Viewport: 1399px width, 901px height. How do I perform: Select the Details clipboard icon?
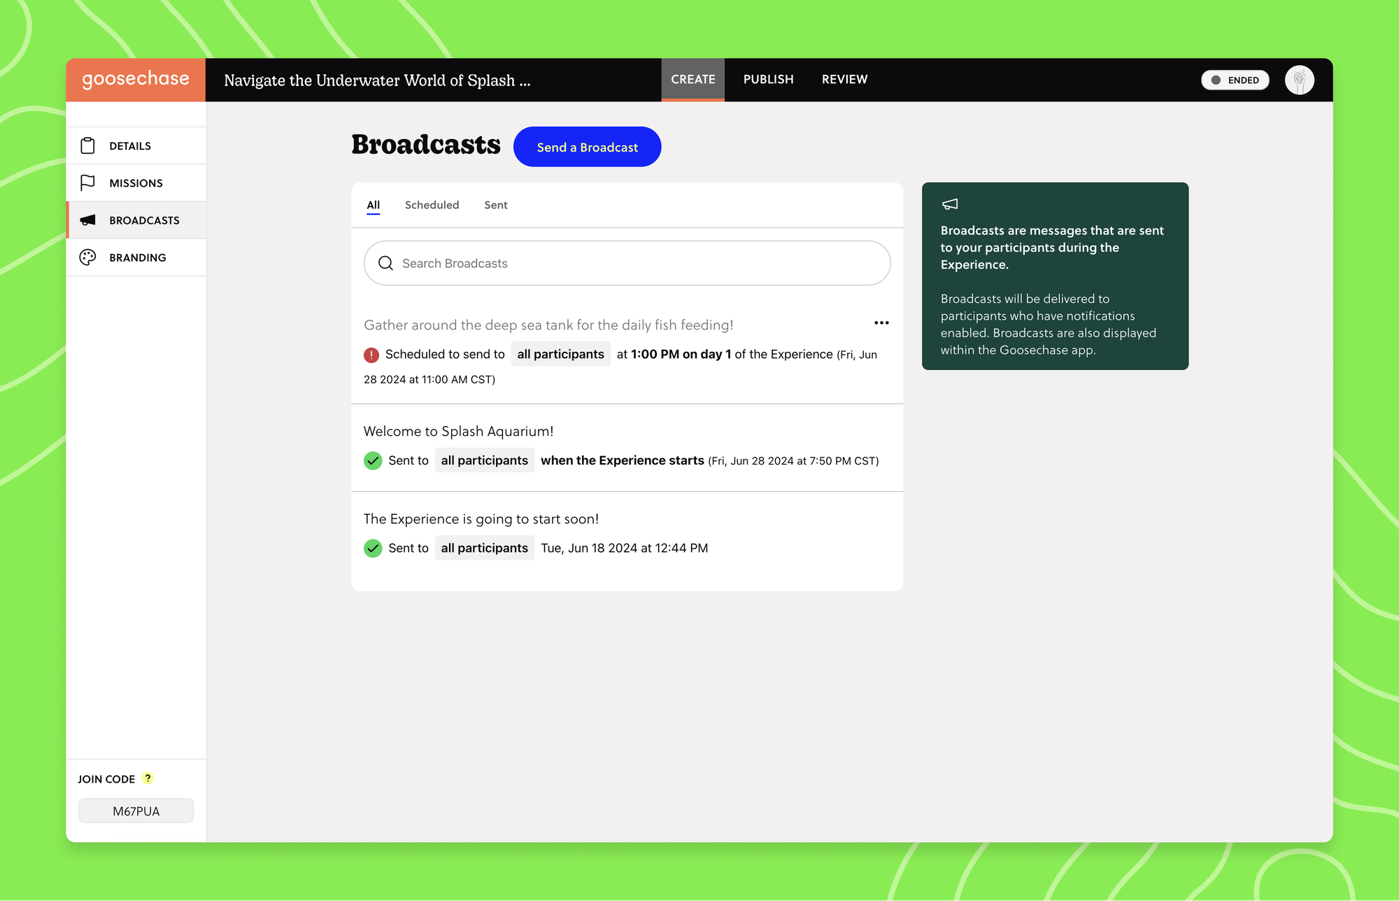pyautogui.click(x=87, y=145)
